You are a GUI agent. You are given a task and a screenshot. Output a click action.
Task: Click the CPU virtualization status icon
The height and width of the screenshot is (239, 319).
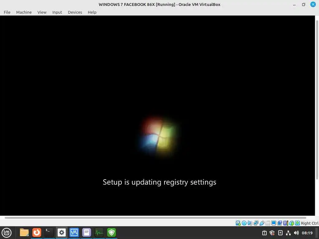[286, 223]
